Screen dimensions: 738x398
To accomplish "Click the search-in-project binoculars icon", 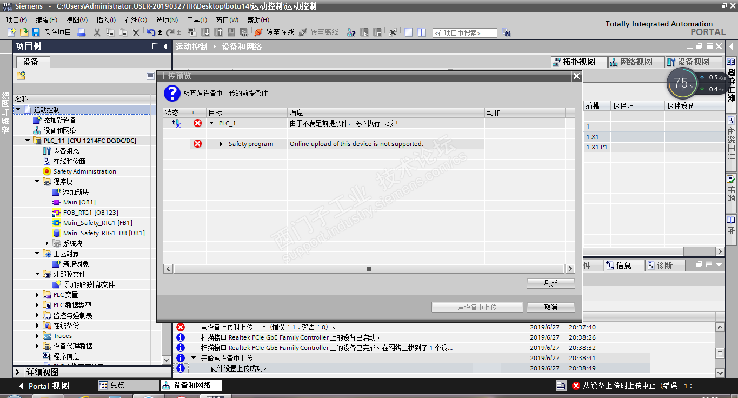I will [507, 32].
